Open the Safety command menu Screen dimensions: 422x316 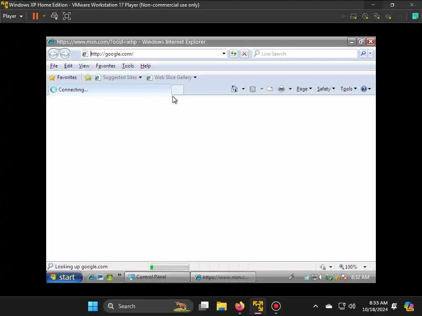click(x=326, y=89)
